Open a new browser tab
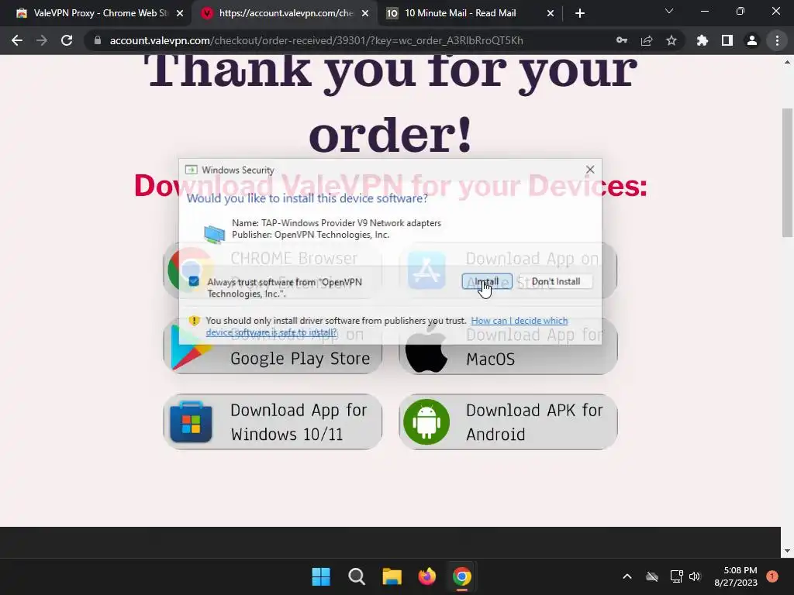Screen dimensions: 794x595 coord(580,13)
